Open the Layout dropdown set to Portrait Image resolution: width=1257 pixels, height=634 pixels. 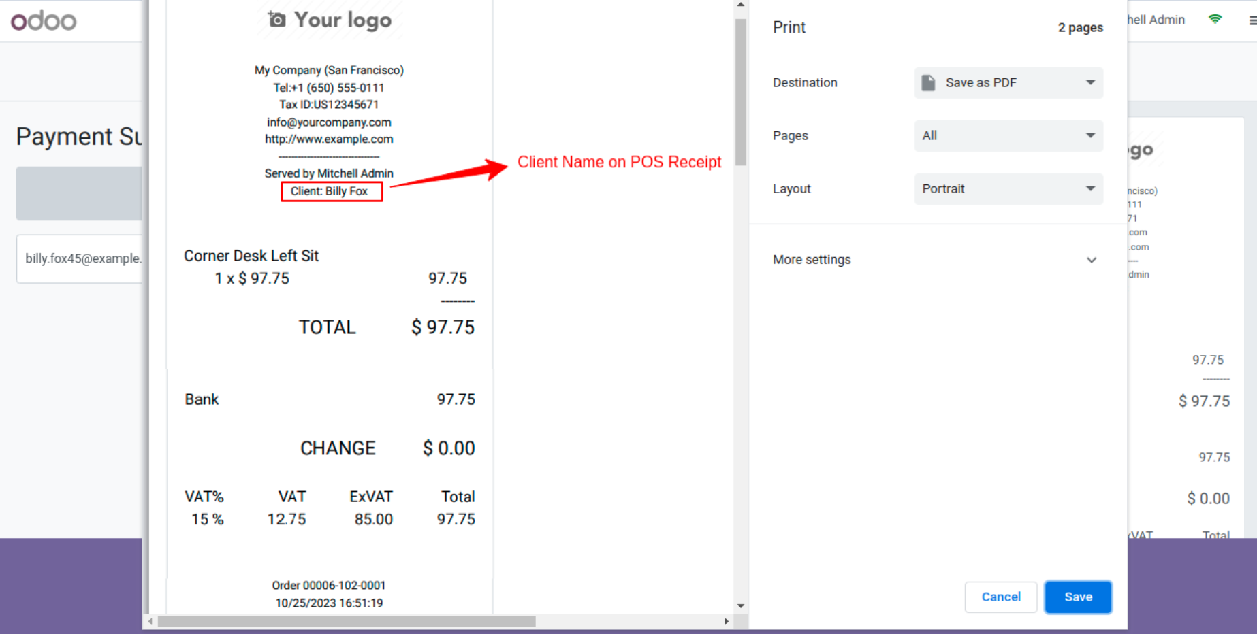pos(1008,189)
